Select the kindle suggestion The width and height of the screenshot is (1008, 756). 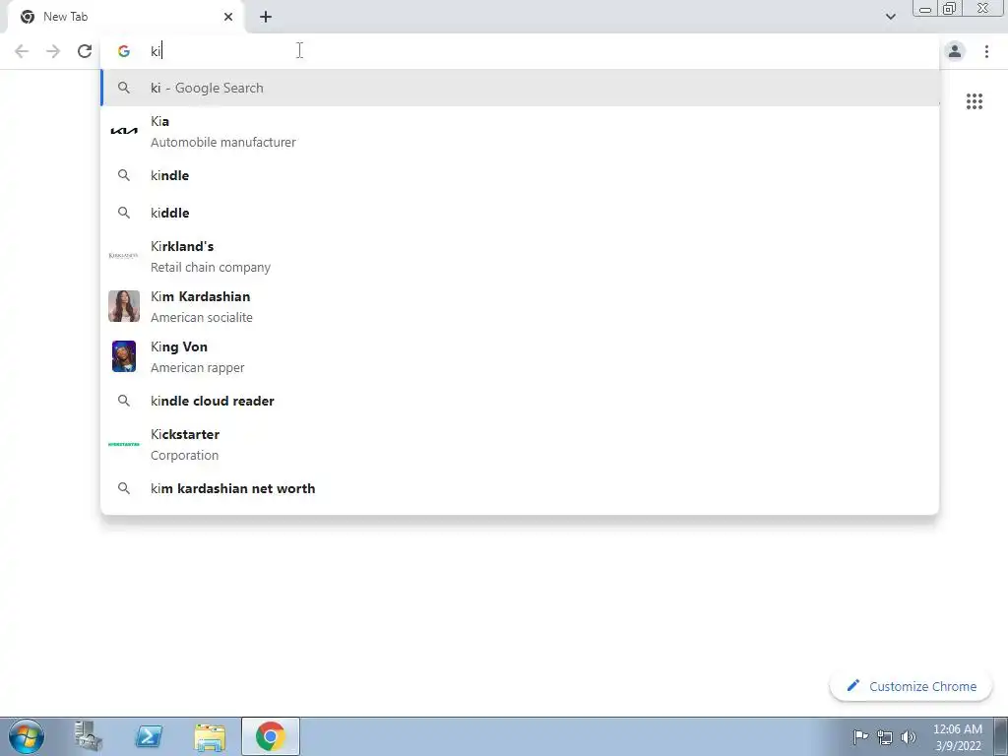(520, 175)
